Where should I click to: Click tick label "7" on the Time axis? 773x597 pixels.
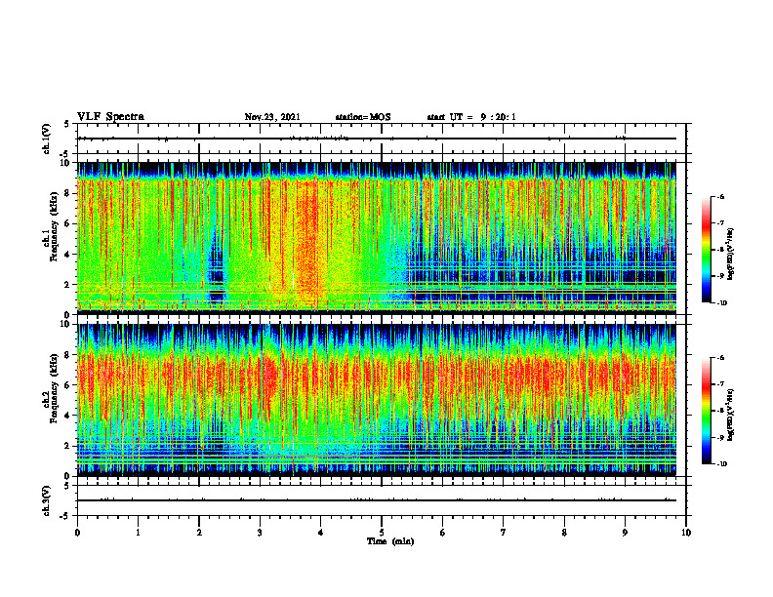click(x=504, y=533)
